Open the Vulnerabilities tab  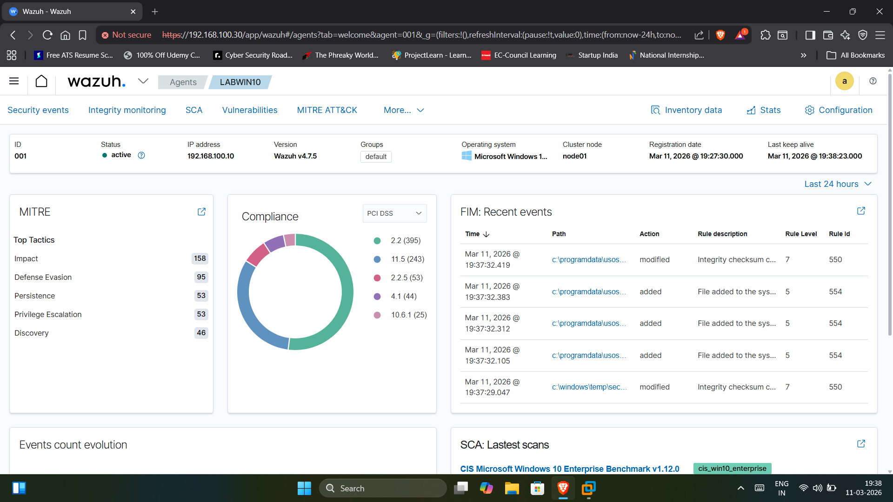250,110
